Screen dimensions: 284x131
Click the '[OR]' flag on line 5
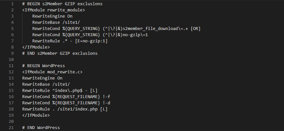[x=196, y=29]
